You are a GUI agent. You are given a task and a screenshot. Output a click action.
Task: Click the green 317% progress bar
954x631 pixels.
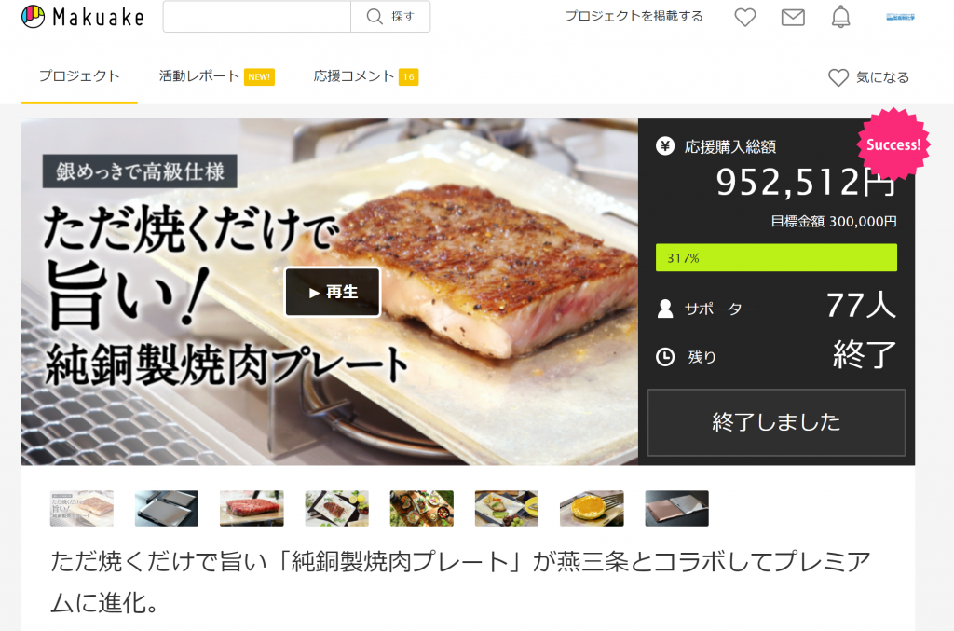click(x=776, y=257)
